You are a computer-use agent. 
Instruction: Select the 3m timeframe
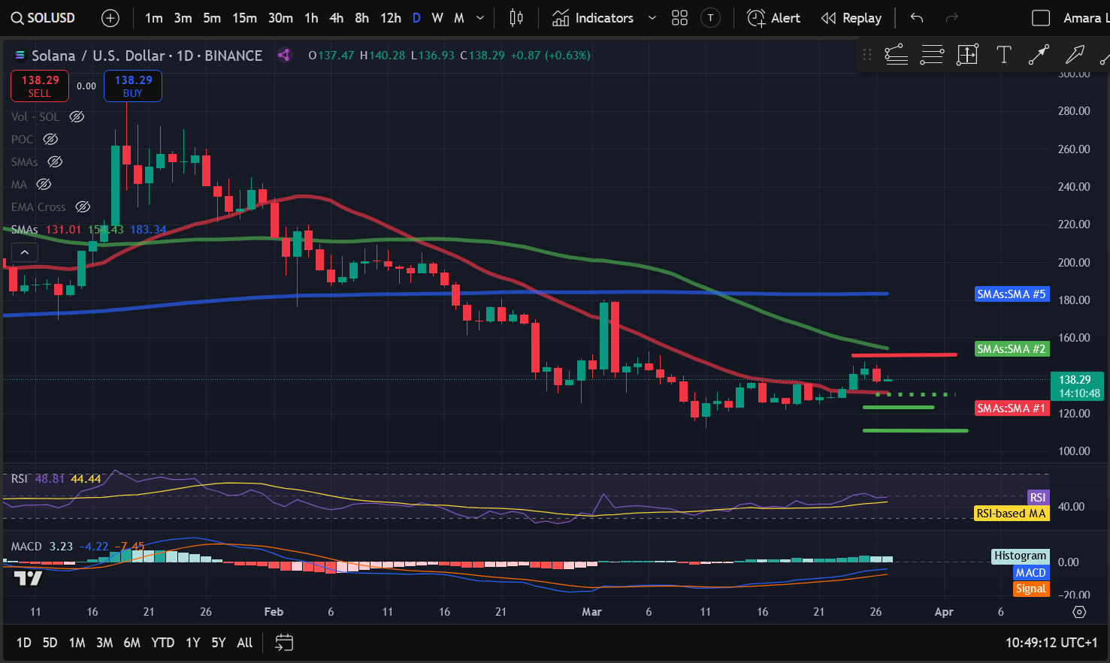click(x=183, y=18)
